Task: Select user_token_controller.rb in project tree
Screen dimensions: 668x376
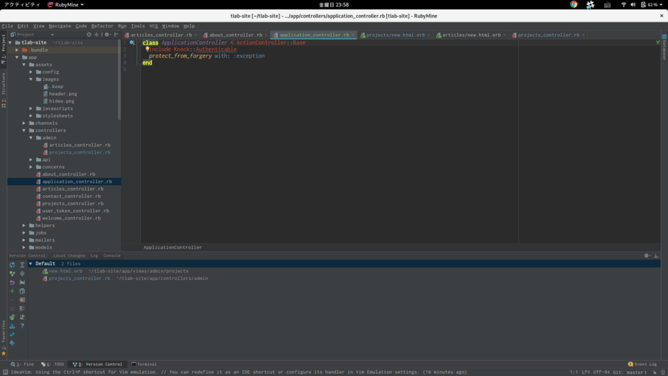Action: (x=76, y=211)
